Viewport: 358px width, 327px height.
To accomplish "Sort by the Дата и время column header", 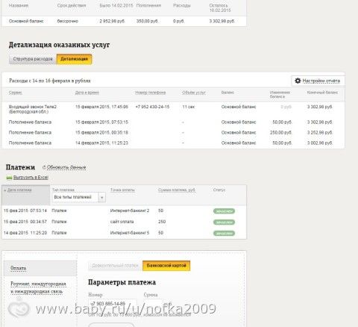I will [x=87, y=93].
